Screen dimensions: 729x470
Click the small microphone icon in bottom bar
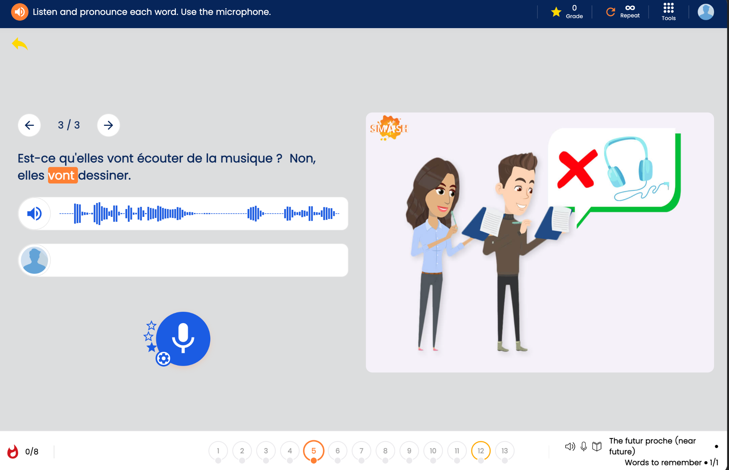click(583, 447)
